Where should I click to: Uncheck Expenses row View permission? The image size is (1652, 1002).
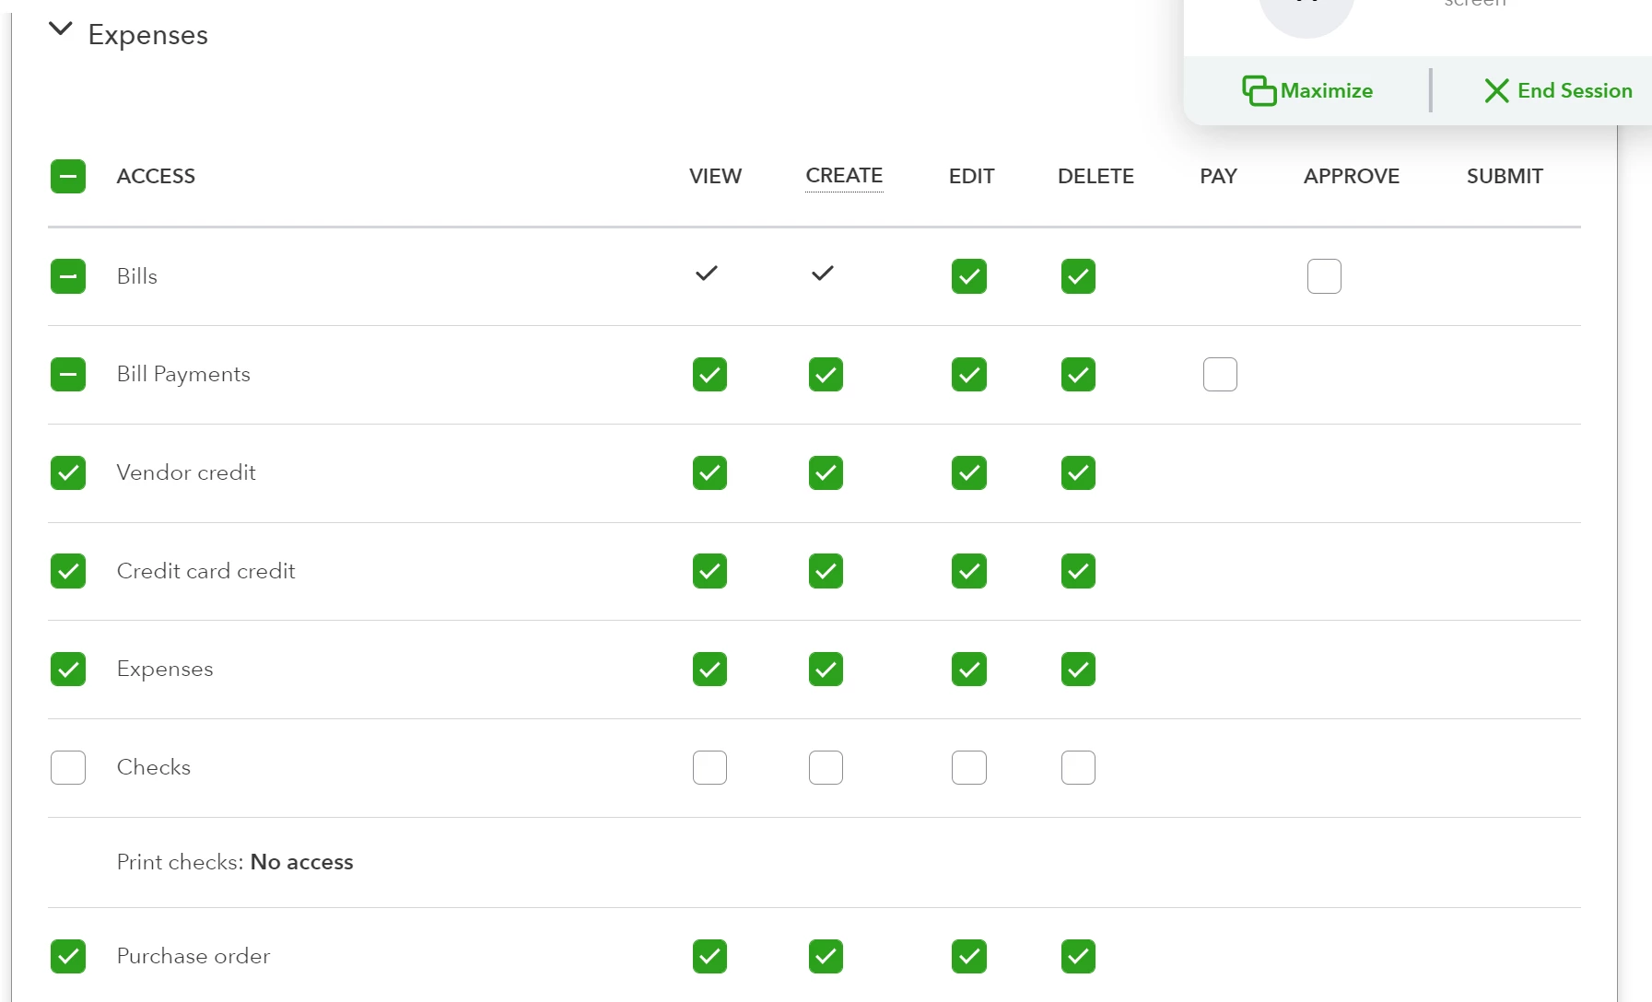pyautogui.click(x=709, y=670)
